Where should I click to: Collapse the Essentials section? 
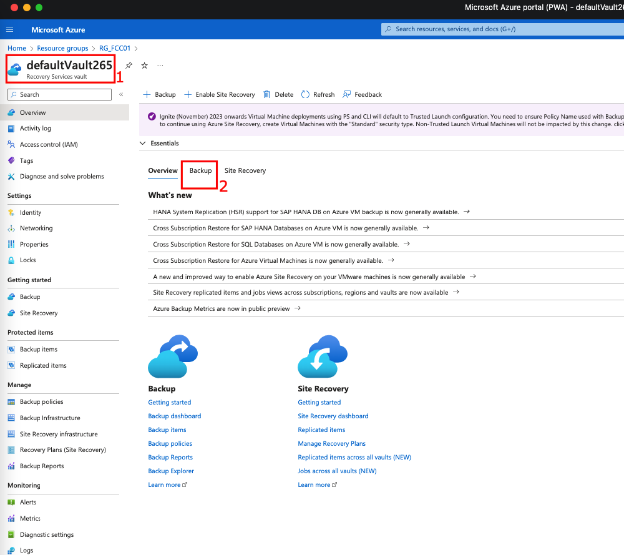143,144
